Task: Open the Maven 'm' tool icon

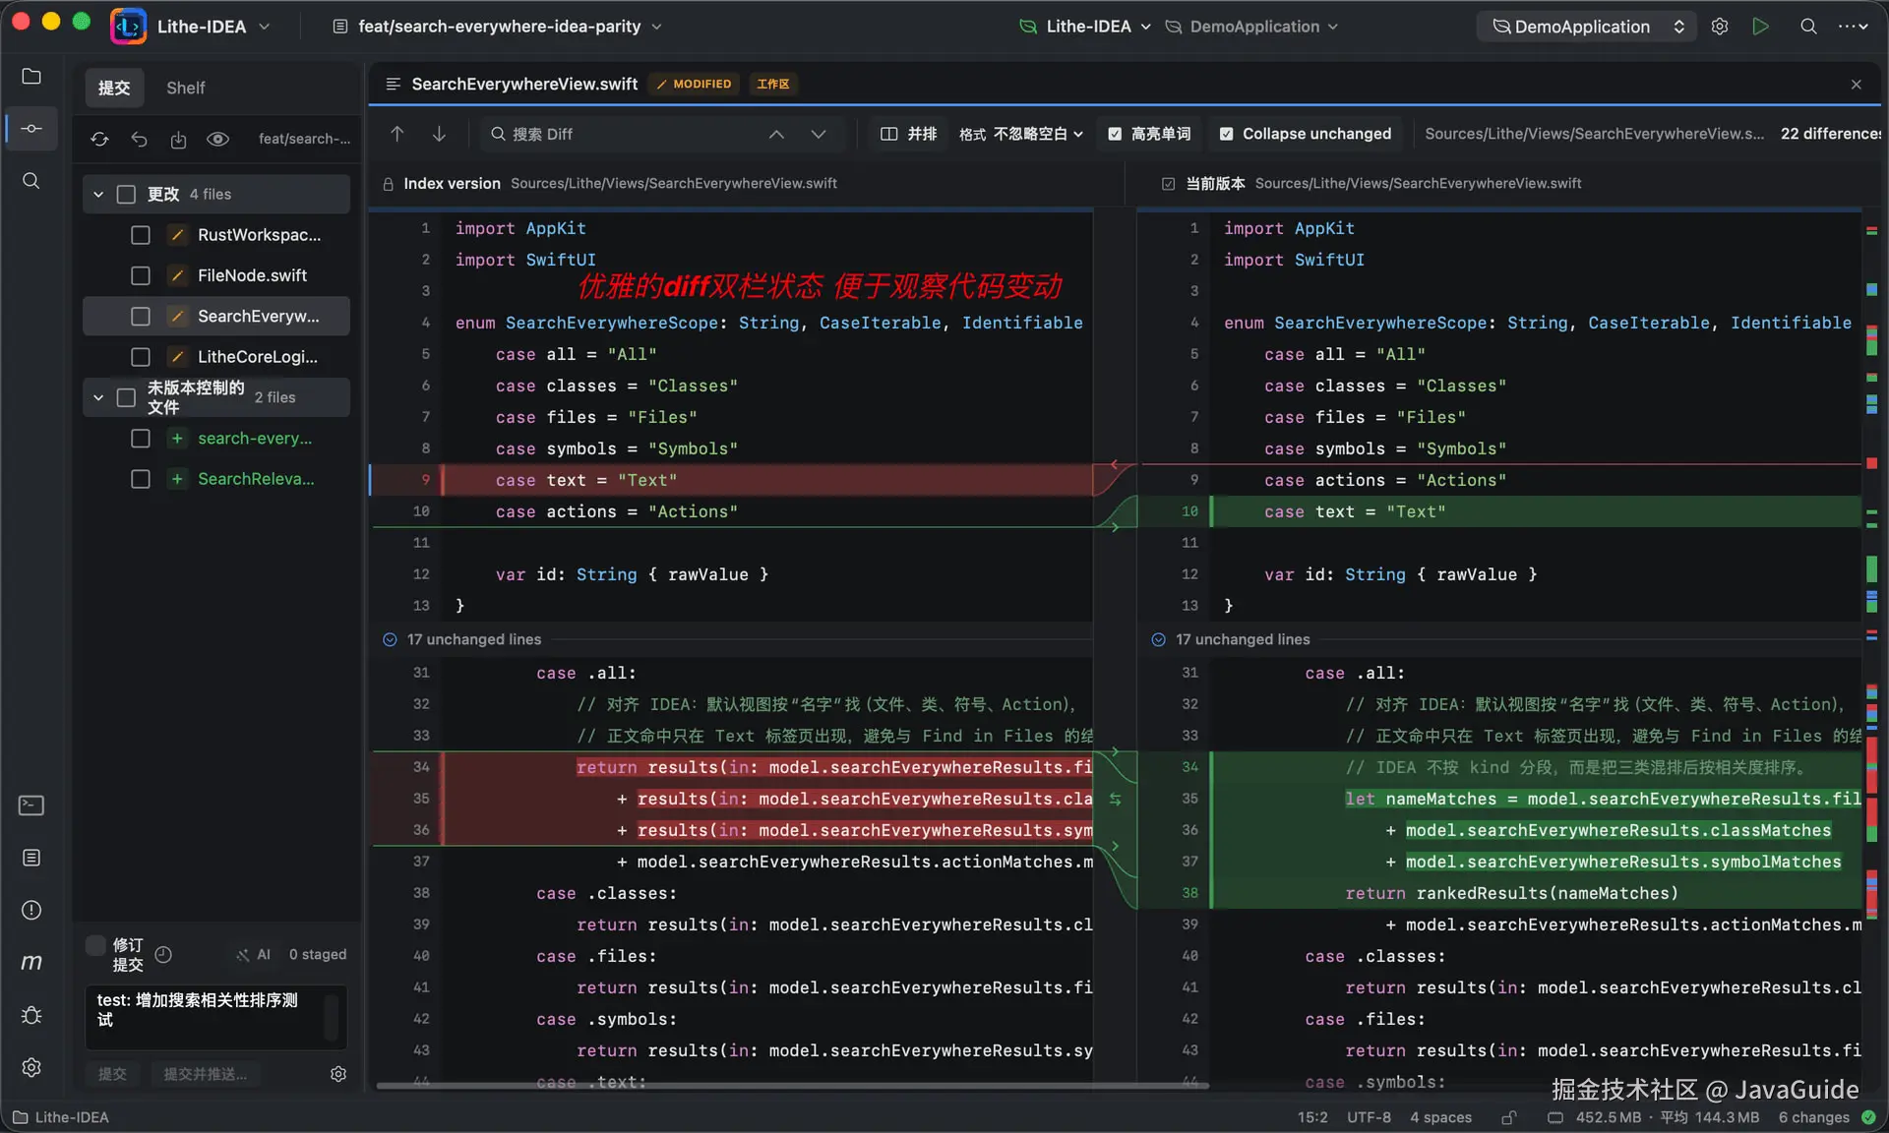Action: click(x=31, y=962)
